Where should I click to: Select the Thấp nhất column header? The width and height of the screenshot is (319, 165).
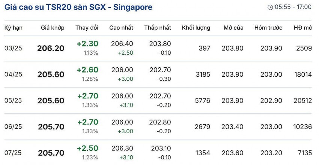(x=158, y=28)
